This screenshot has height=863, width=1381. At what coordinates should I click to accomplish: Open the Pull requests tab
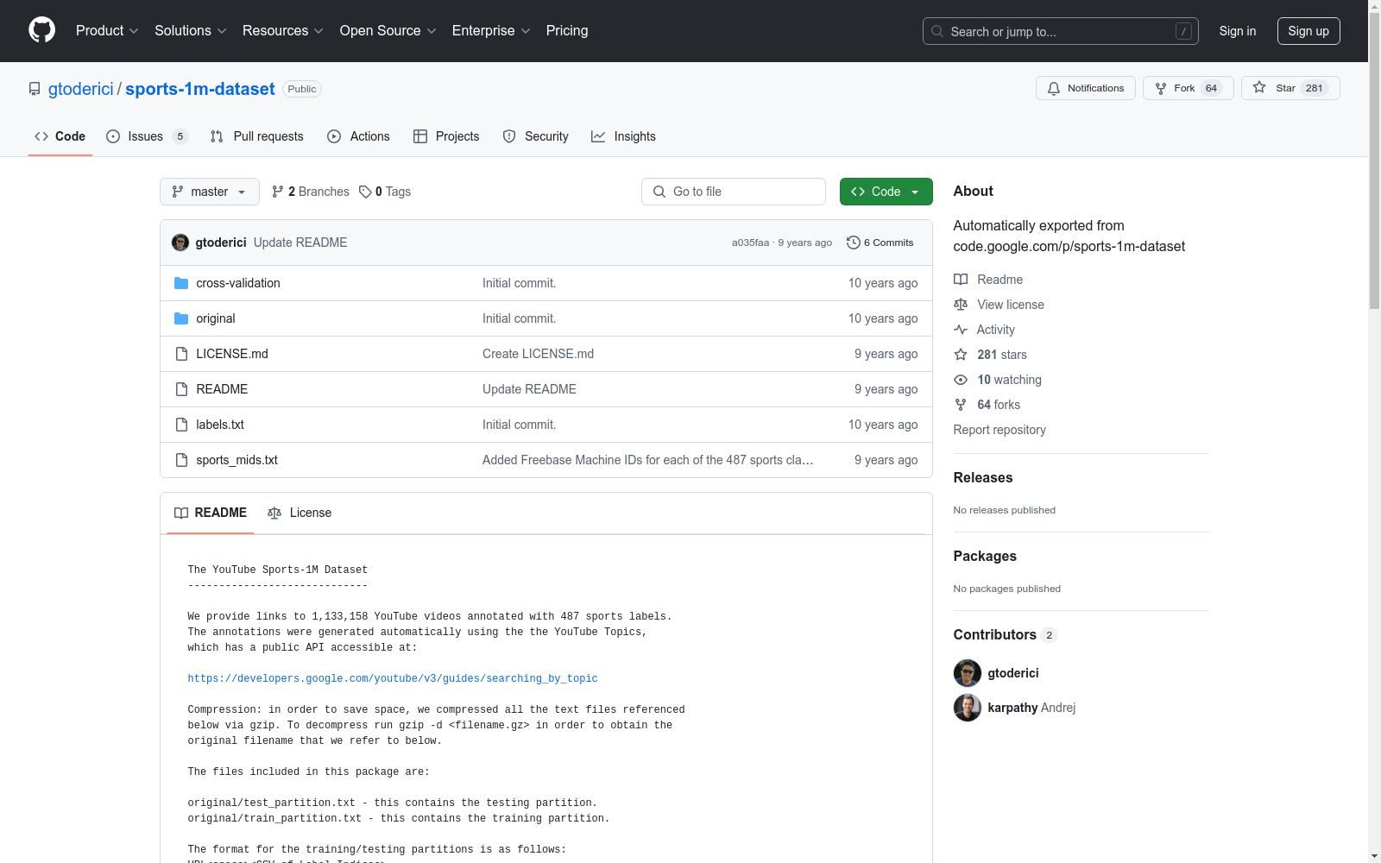coord(257,136)
